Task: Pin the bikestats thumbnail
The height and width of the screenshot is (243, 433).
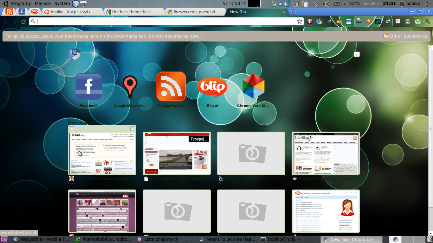Action: (72, 129)
